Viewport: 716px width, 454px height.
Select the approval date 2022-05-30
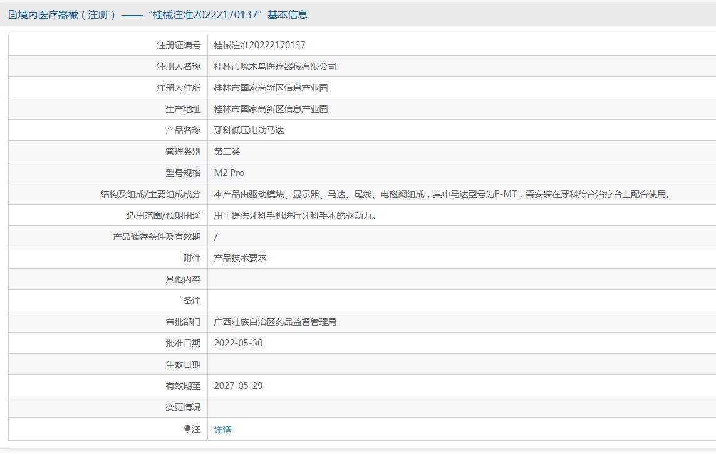pos(239,343)
